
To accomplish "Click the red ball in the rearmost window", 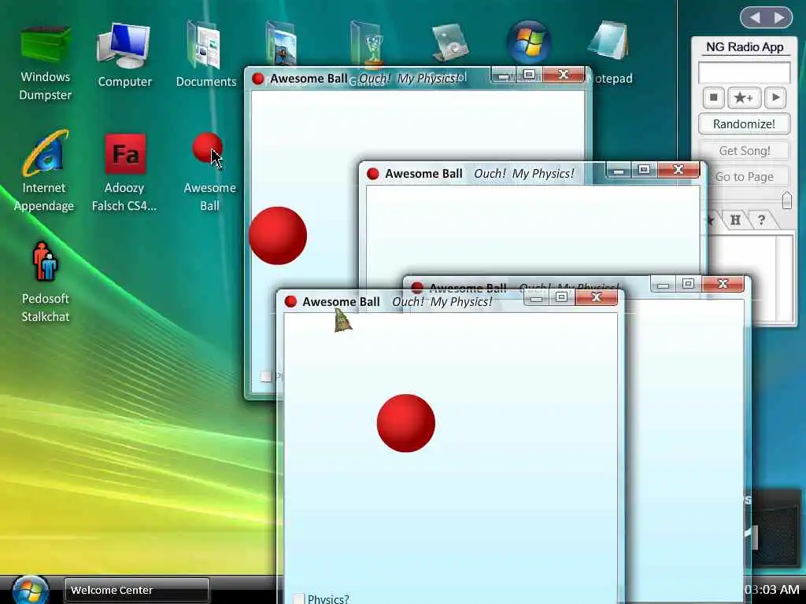I will tap(278, 236).
